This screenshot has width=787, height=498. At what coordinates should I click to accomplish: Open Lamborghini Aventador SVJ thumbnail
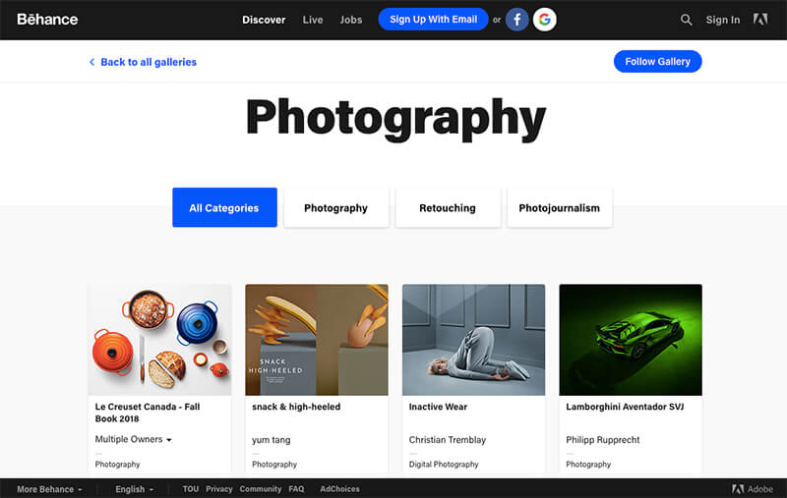(x=631, y=340)
